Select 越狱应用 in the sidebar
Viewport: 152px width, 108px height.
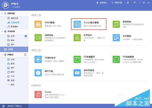pos(14,18)
